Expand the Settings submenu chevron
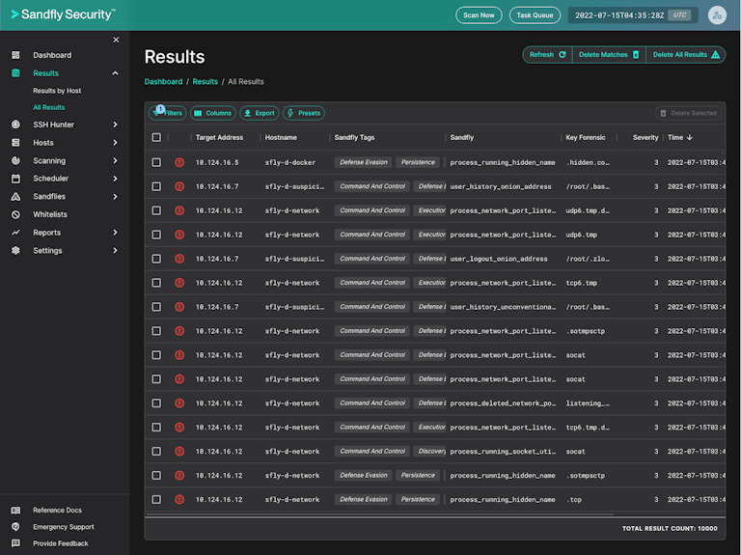This screenshot has width=741, height=555. 116,250
